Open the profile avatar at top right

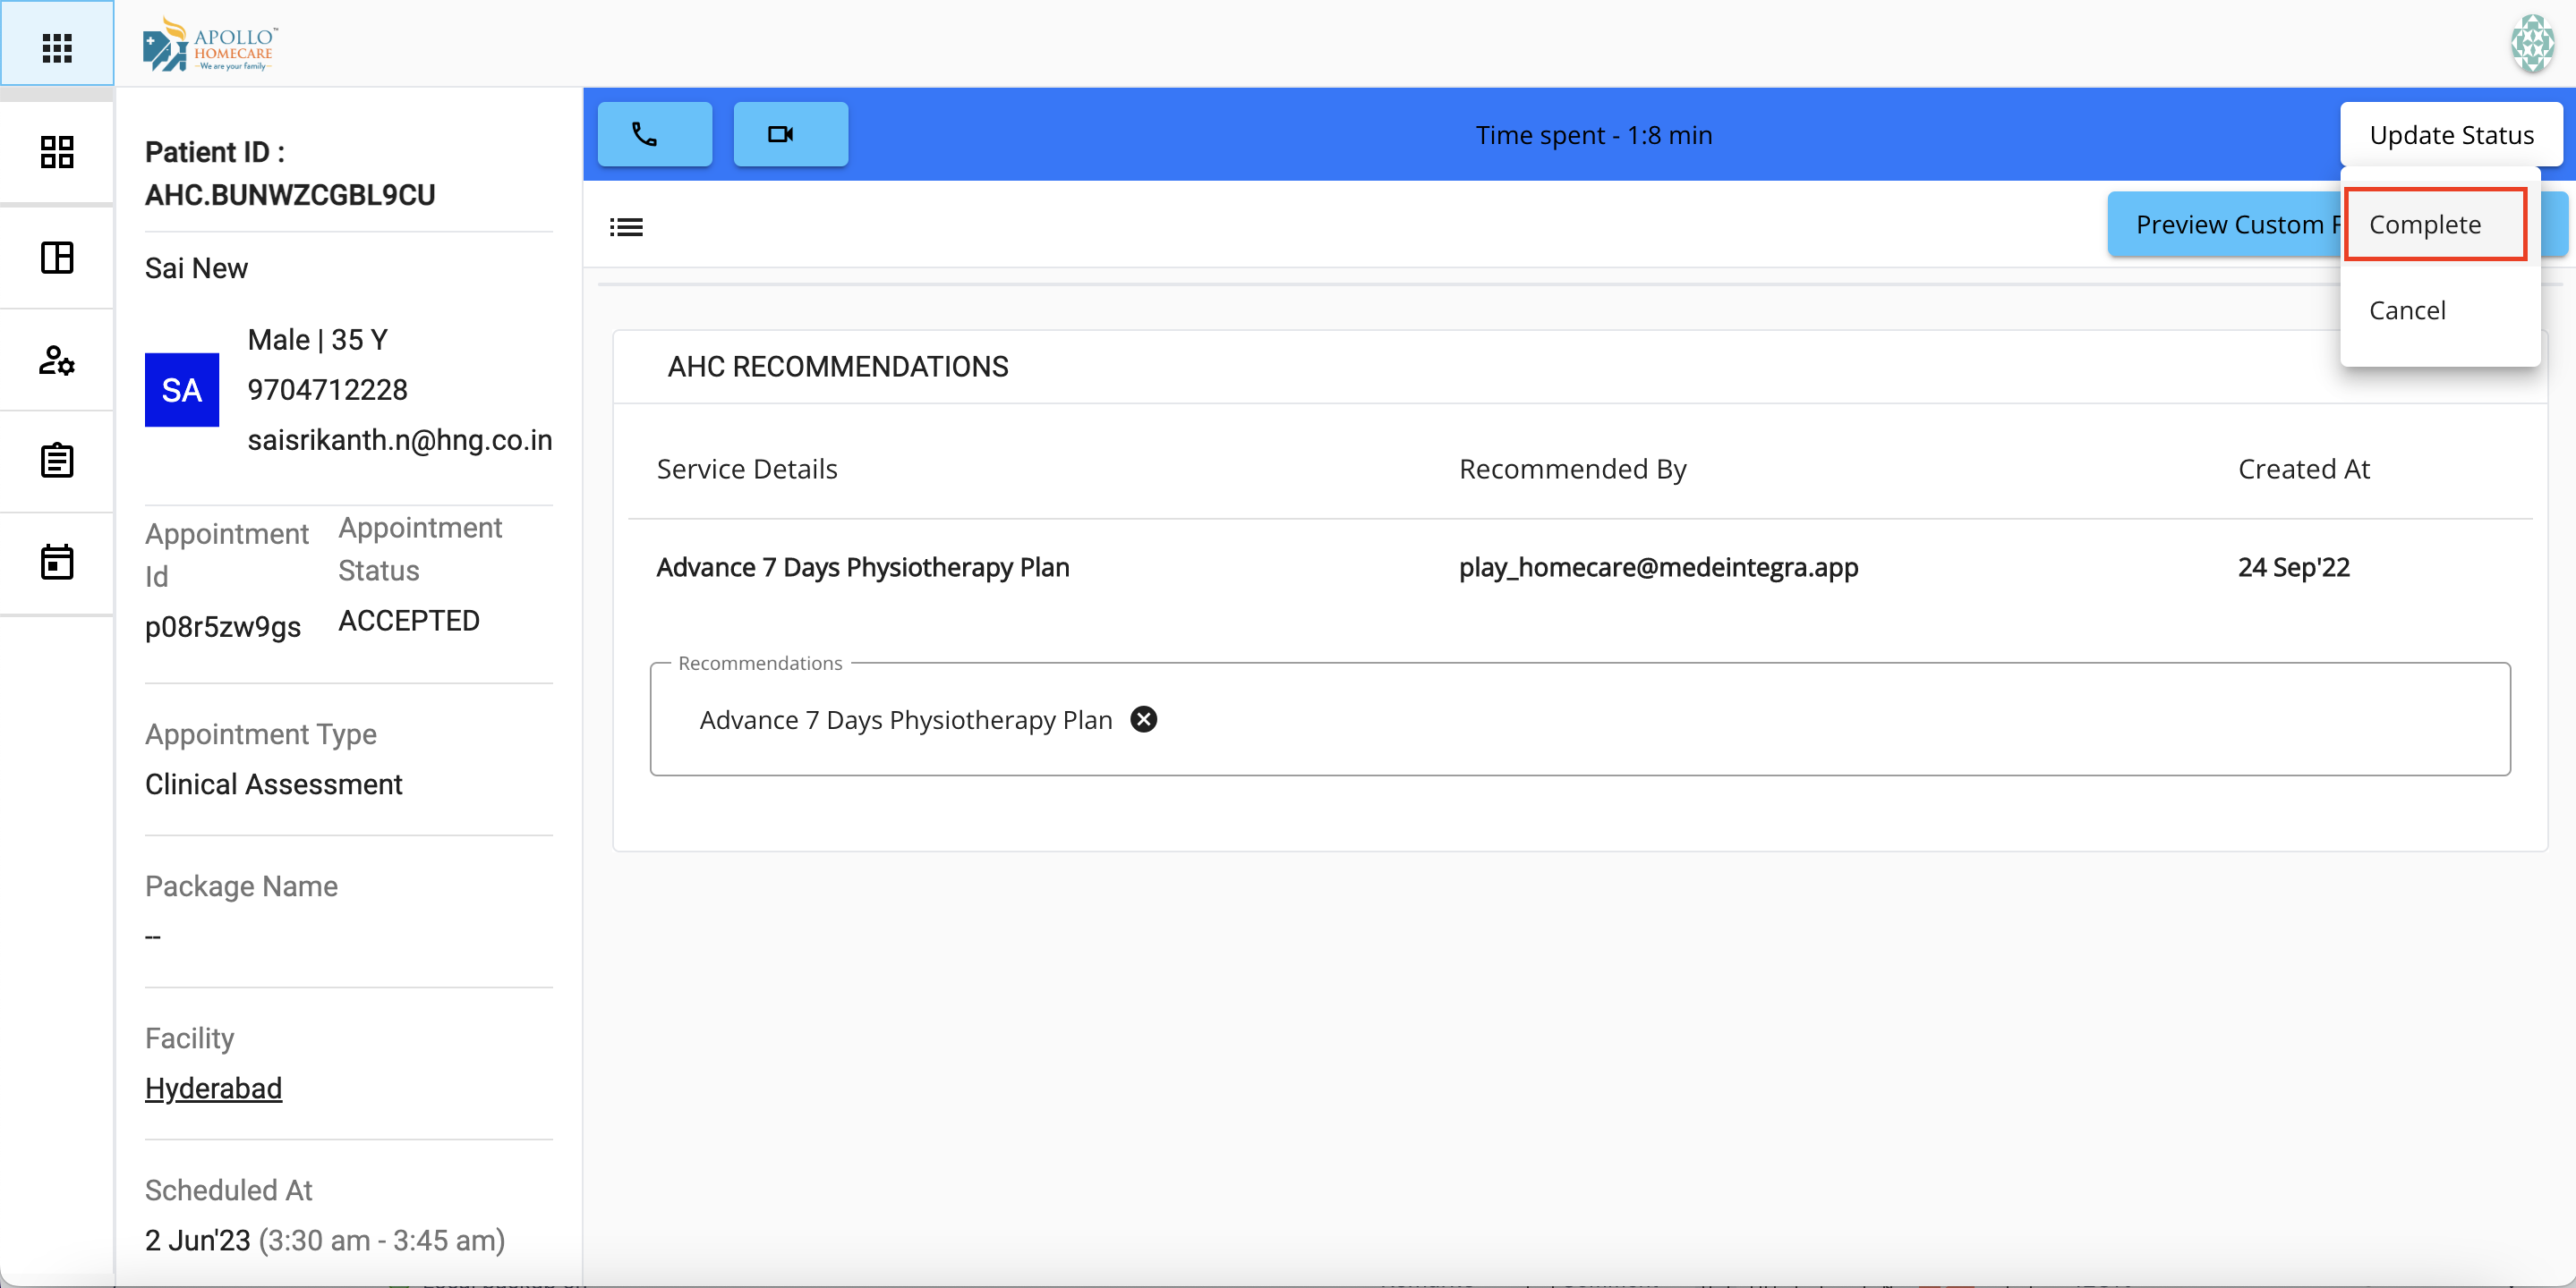[x=2532, y=44]
